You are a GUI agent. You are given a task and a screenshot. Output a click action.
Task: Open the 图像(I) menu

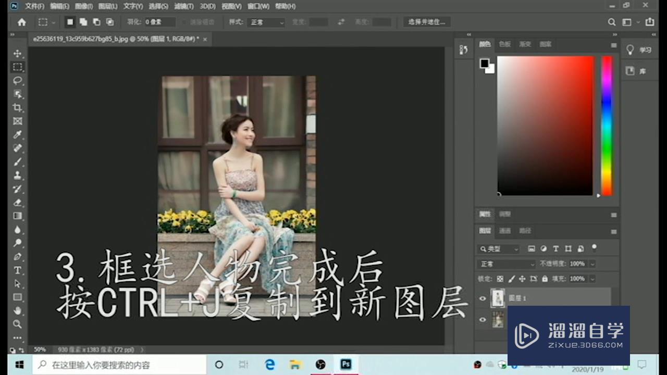(83, 6)
